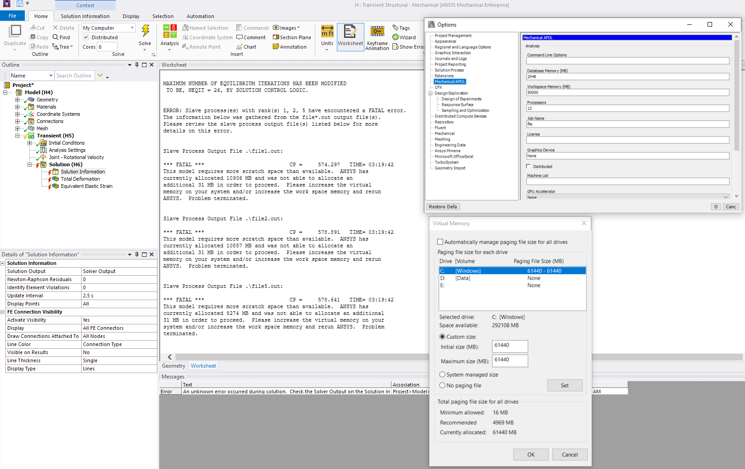This screenshot has width=745, height=469.
Task: Expand the Connections tree node
Action: (x=18, y=121)
